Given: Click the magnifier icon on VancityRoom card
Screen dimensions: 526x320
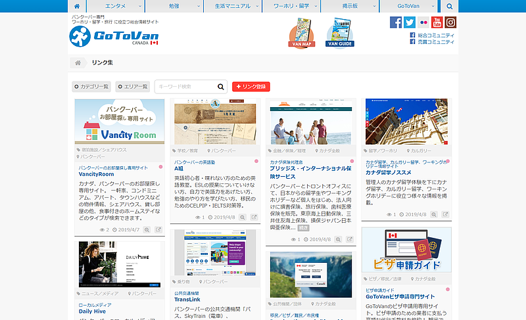Looking at the screenshot, I should pyautogui.click(x=147, y=230).
